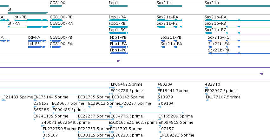Click the btl-RA transcript label
Image resolution: width=270 pixels, height=140 pixels.
pyautogui.click(x=14, y=23)
